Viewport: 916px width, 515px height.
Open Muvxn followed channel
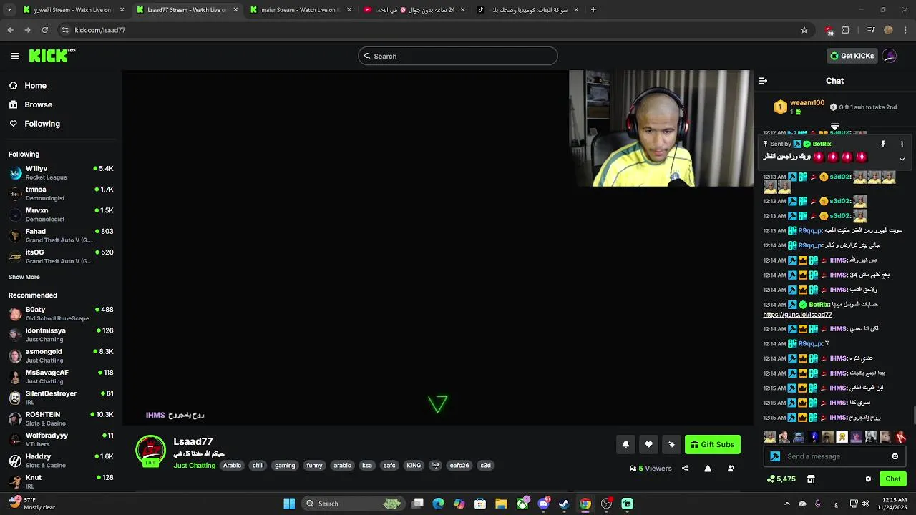coord(61,215)
